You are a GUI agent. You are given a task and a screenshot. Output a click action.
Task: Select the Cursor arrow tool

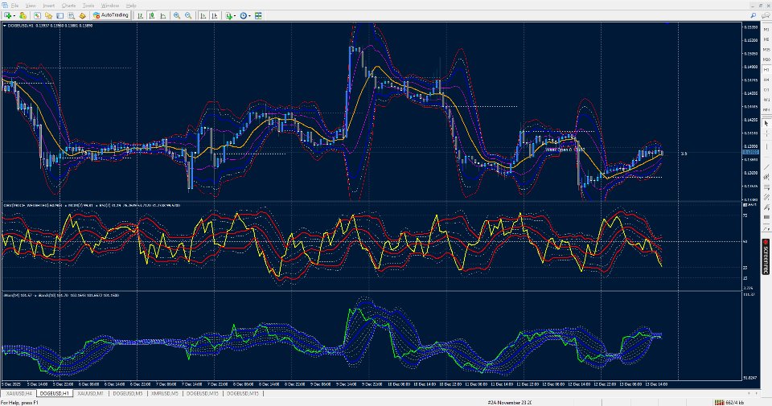[x=766, y=124]
